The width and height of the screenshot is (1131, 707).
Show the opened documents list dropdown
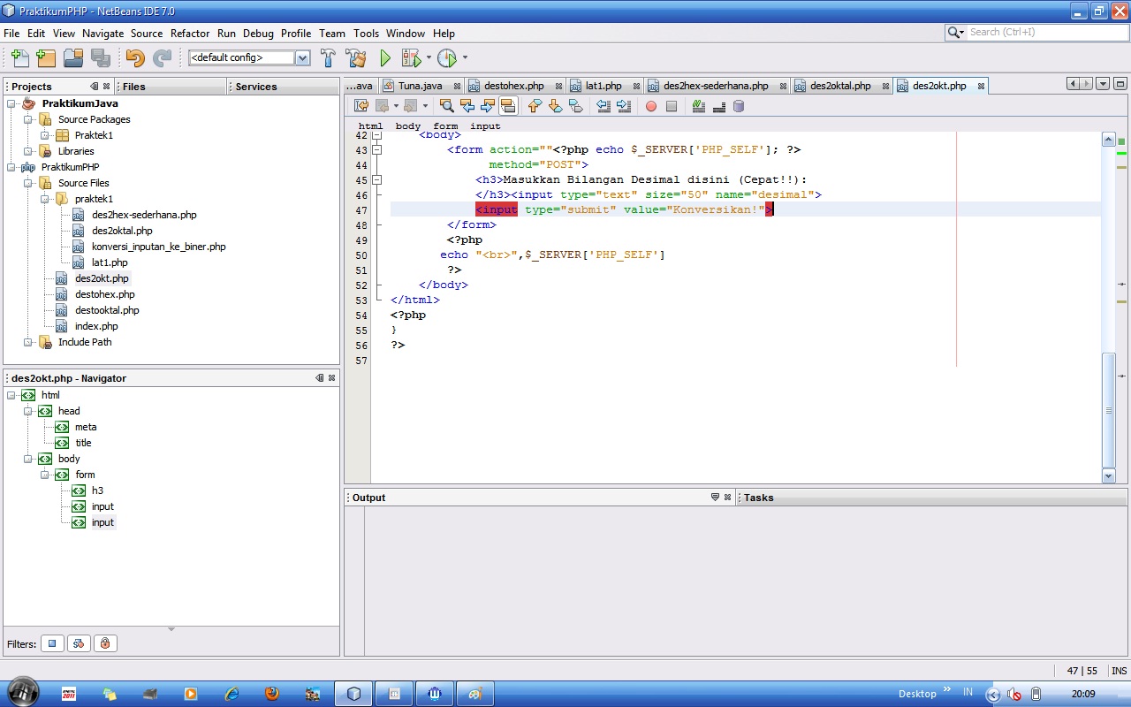point(1102,84)
